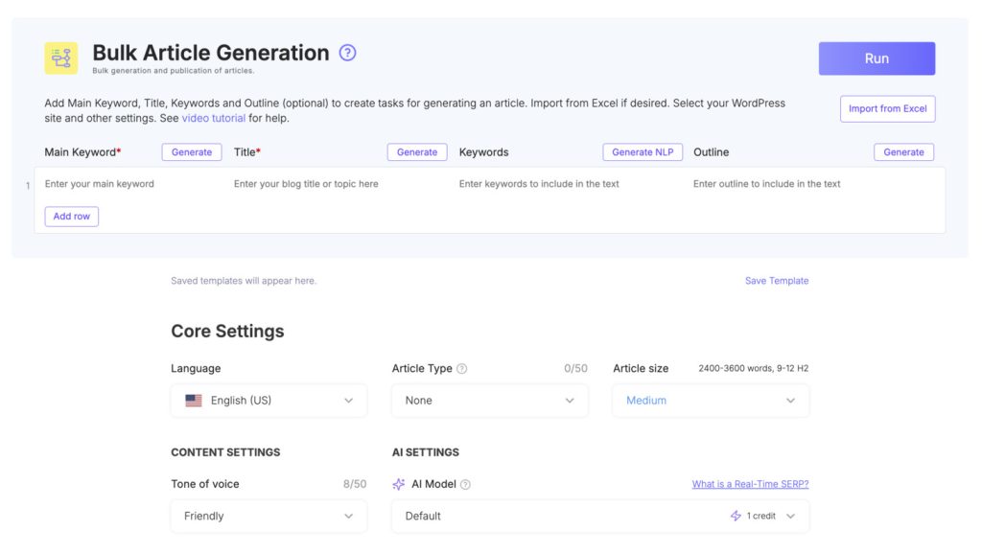Viewport: 982px width, 553px height.
Task: Open the AI Model dropdown showing Default
Action: (600, 516)
